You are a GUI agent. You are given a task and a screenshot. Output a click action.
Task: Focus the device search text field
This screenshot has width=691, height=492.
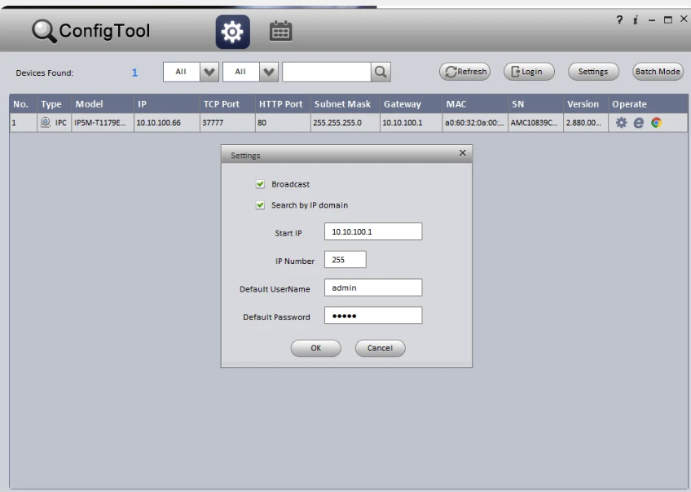point(326,72)
